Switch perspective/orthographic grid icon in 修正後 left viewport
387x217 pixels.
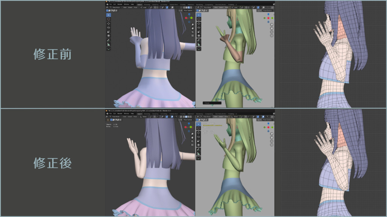[192, 145]
